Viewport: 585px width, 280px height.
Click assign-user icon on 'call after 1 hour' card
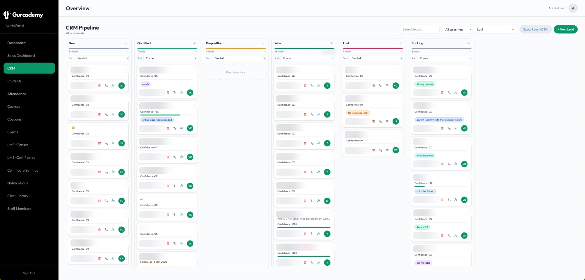tap(456, 200)
